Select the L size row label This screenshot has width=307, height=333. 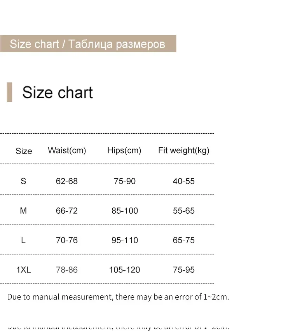click(23, 240)
